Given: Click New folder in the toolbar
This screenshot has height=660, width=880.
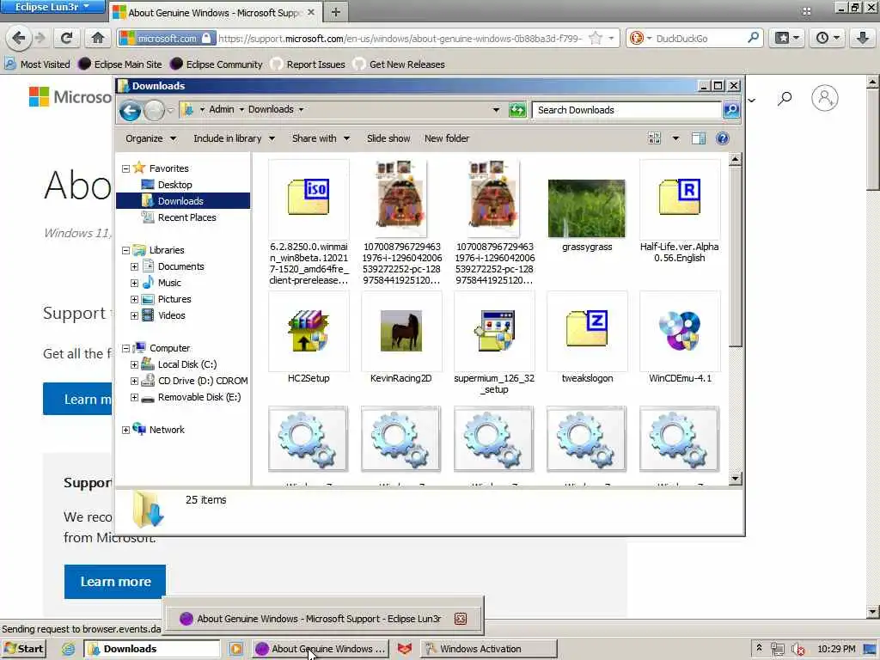Looking at the screenshot, I should click(447, 138).
